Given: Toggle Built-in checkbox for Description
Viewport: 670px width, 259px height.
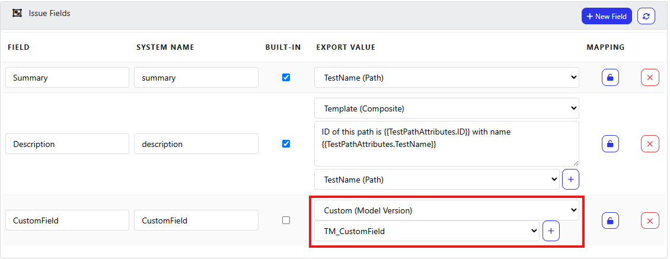Looking at the screenshot, I should [x=286, y=144].
